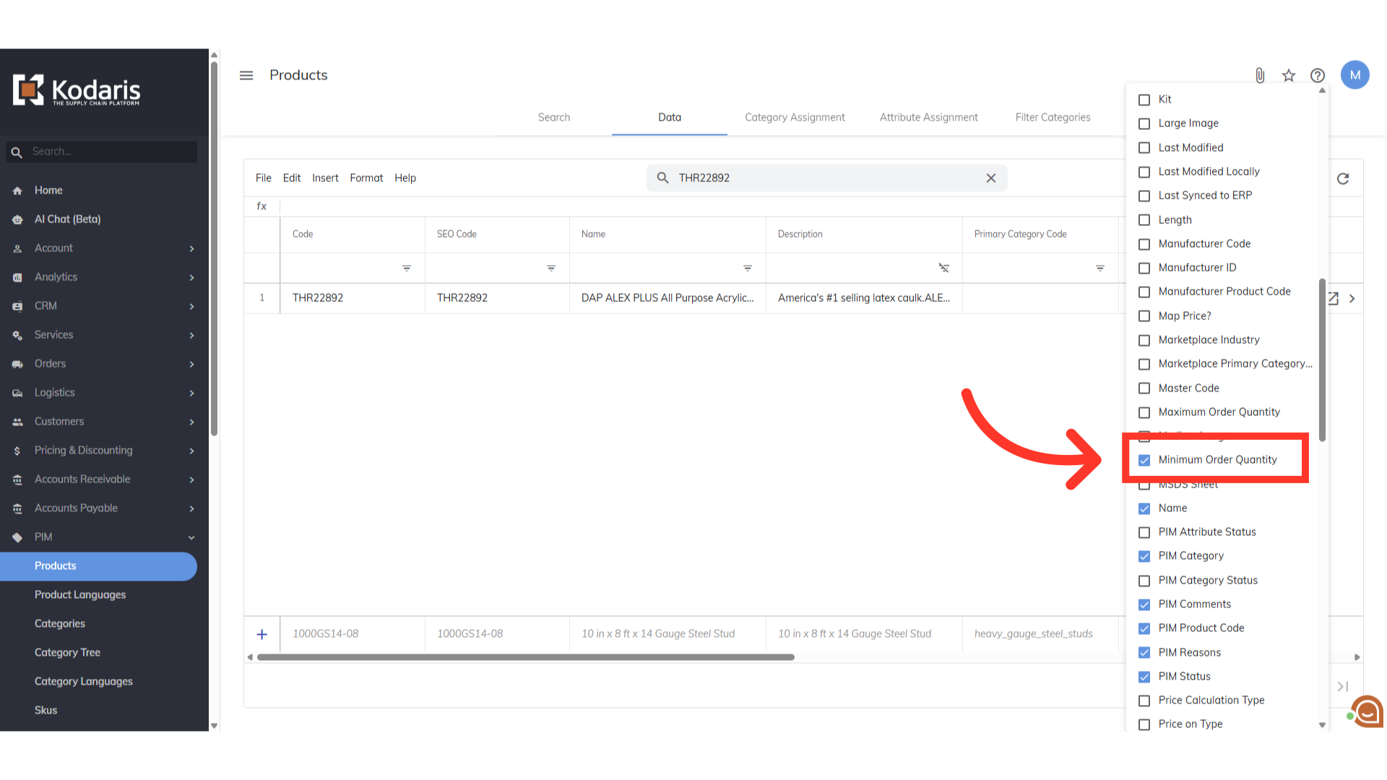Open the Format menu
1387x780 pixels.
(x=366, y=178)
